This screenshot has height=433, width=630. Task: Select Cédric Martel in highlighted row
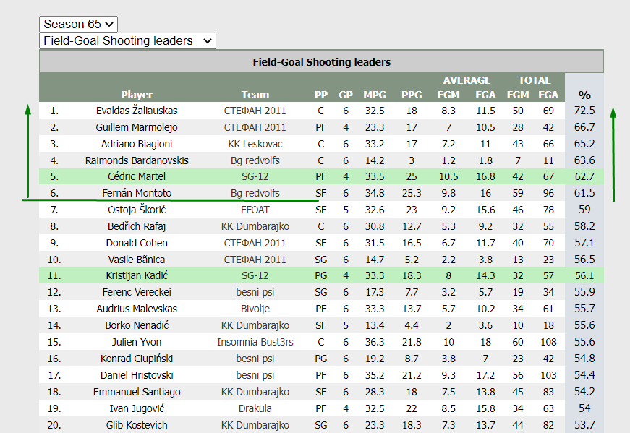click(x=137, y=176)
